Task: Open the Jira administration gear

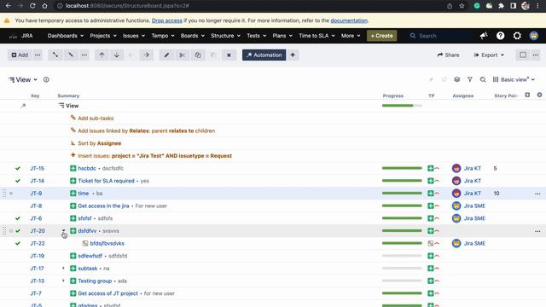Action: click(517, 36)
